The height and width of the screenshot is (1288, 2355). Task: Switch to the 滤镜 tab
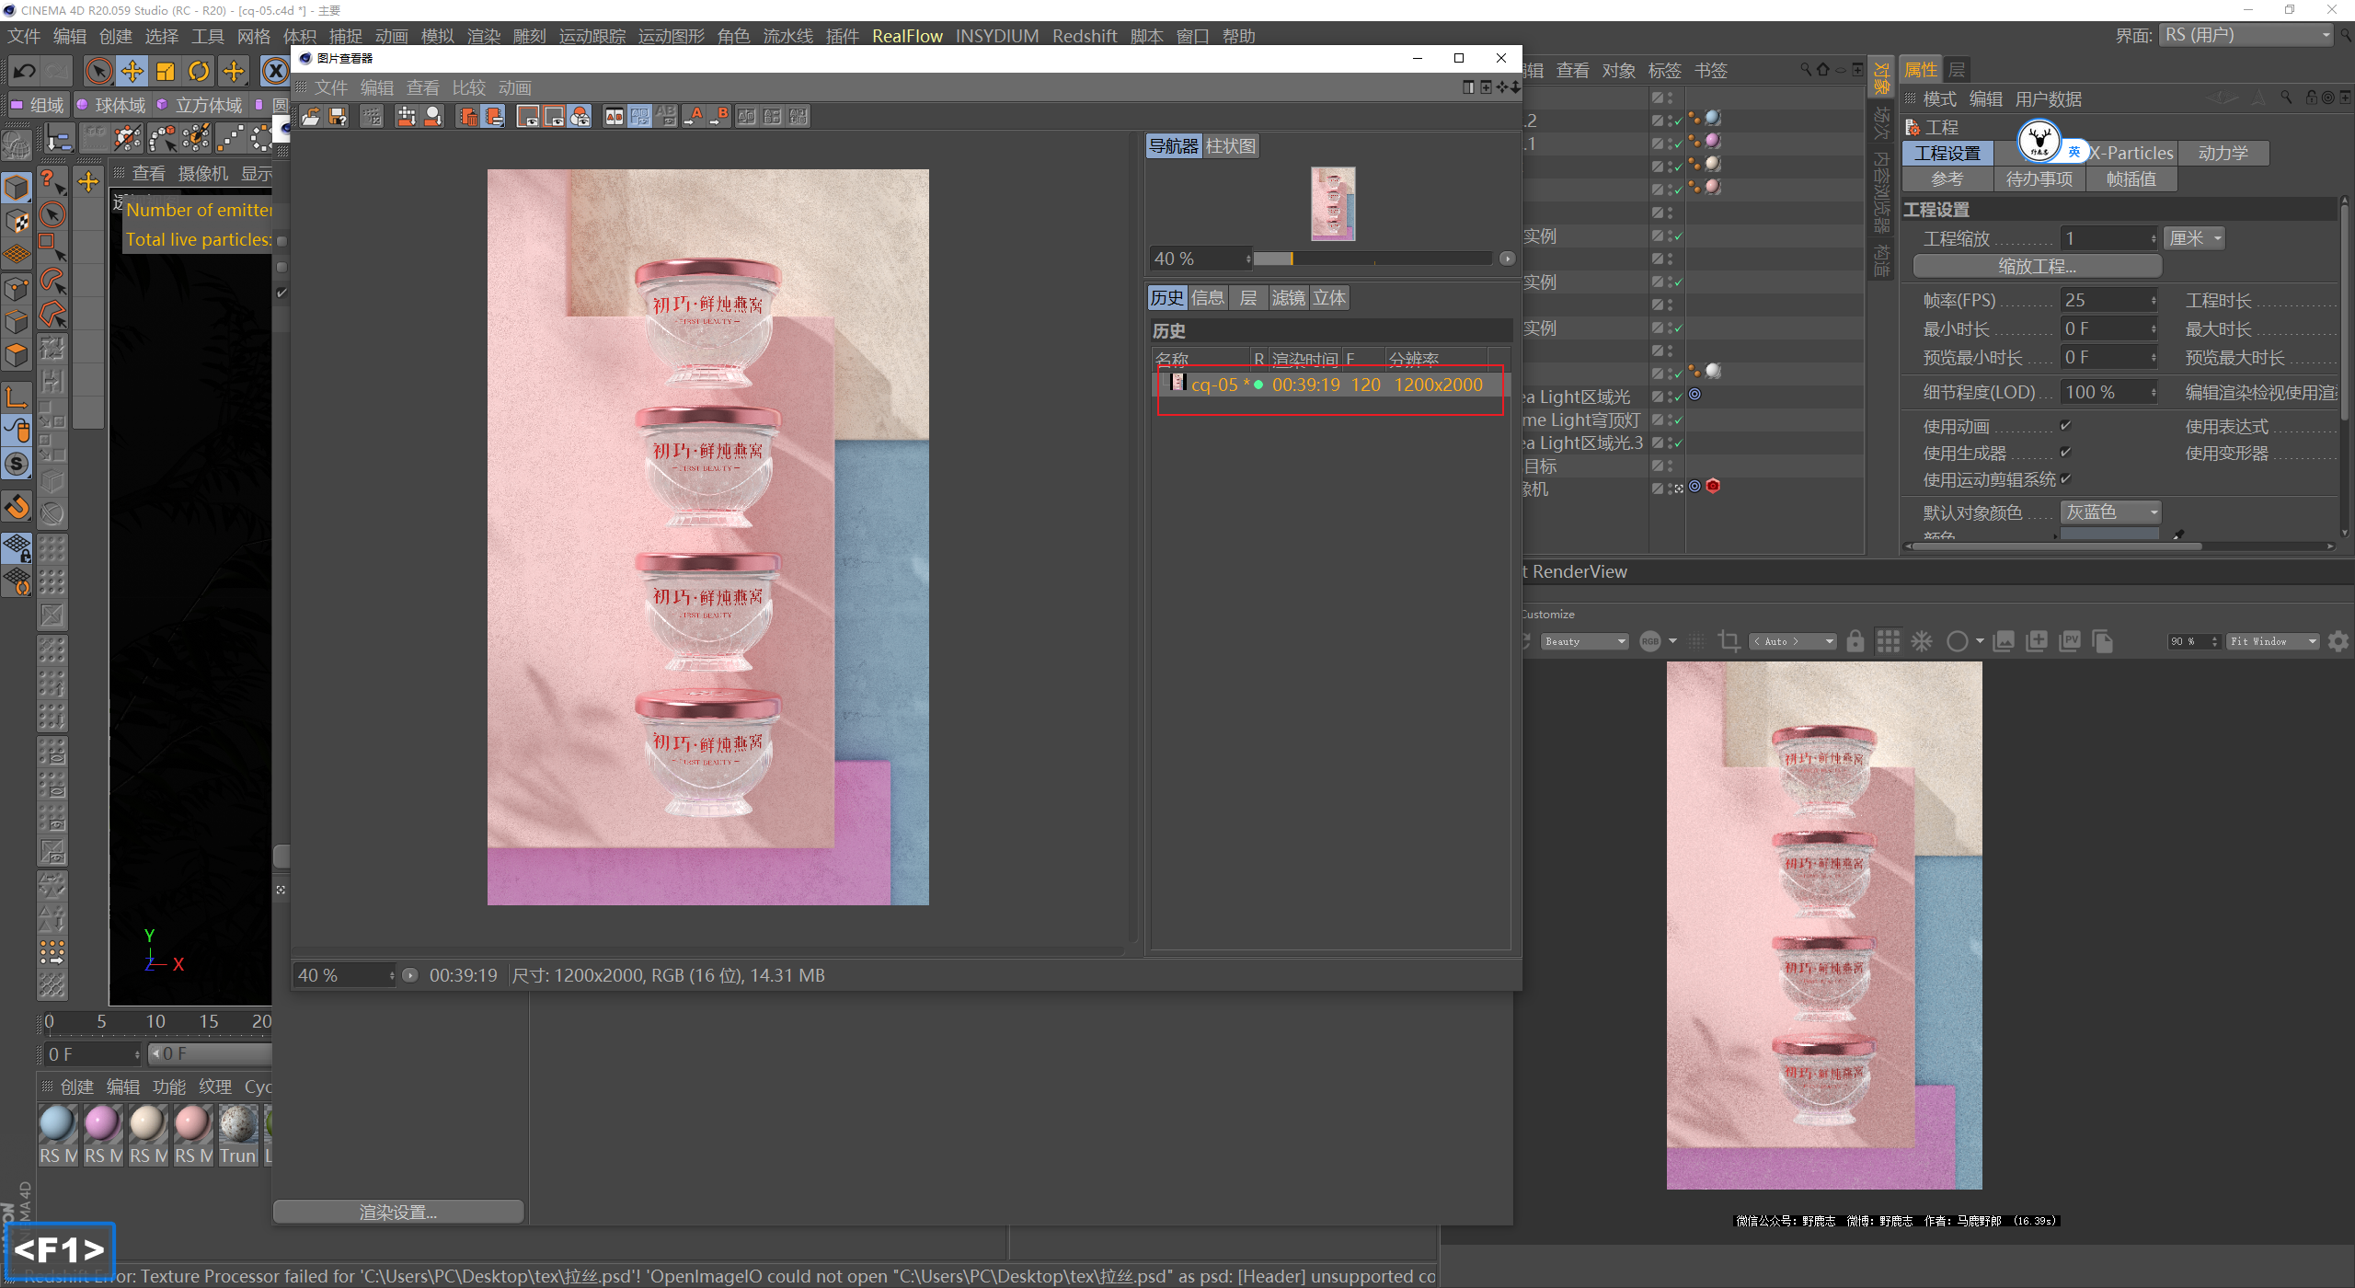1288,297
